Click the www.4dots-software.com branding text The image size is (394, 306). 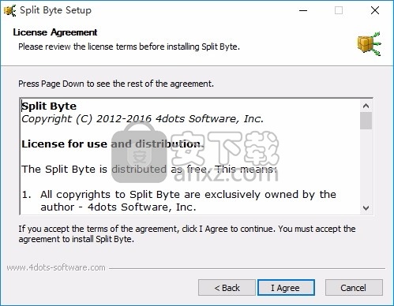tap(56, 267)
